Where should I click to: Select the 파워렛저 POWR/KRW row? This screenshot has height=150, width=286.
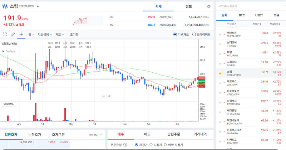click(251, 103)
